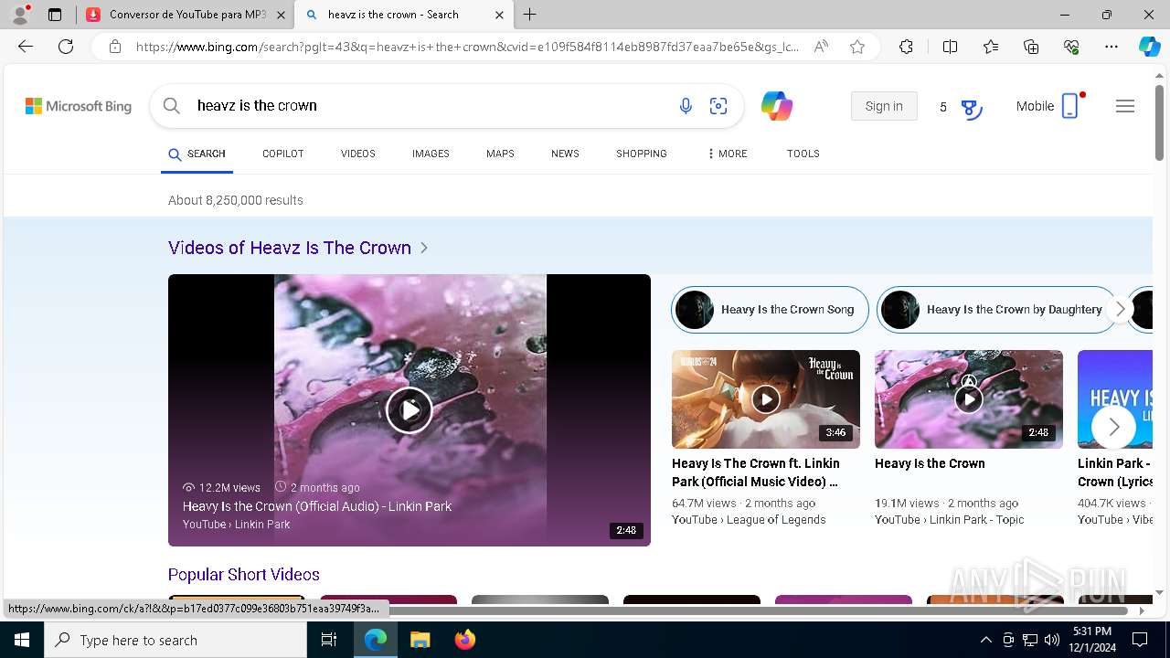Open Edge Settings and more menu
This screenshot has height=658, width=1170.
pos(1111,47)
